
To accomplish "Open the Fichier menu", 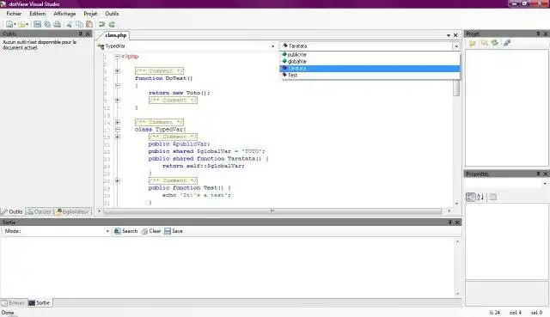I will point(14,14).
